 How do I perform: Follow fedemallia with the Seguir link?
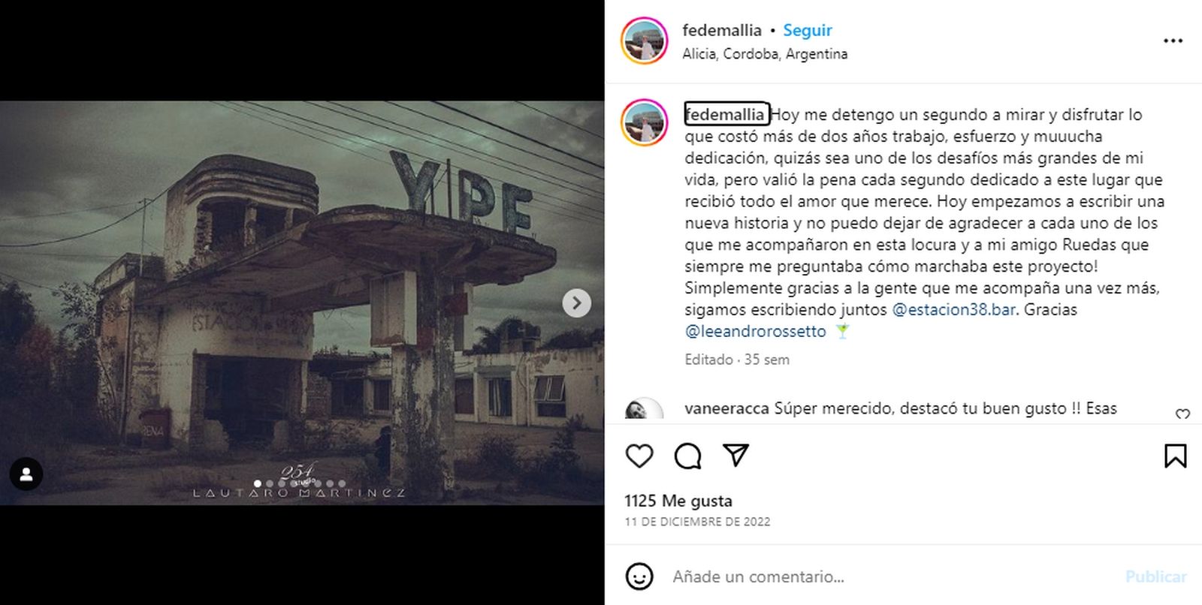pos(808,30)
